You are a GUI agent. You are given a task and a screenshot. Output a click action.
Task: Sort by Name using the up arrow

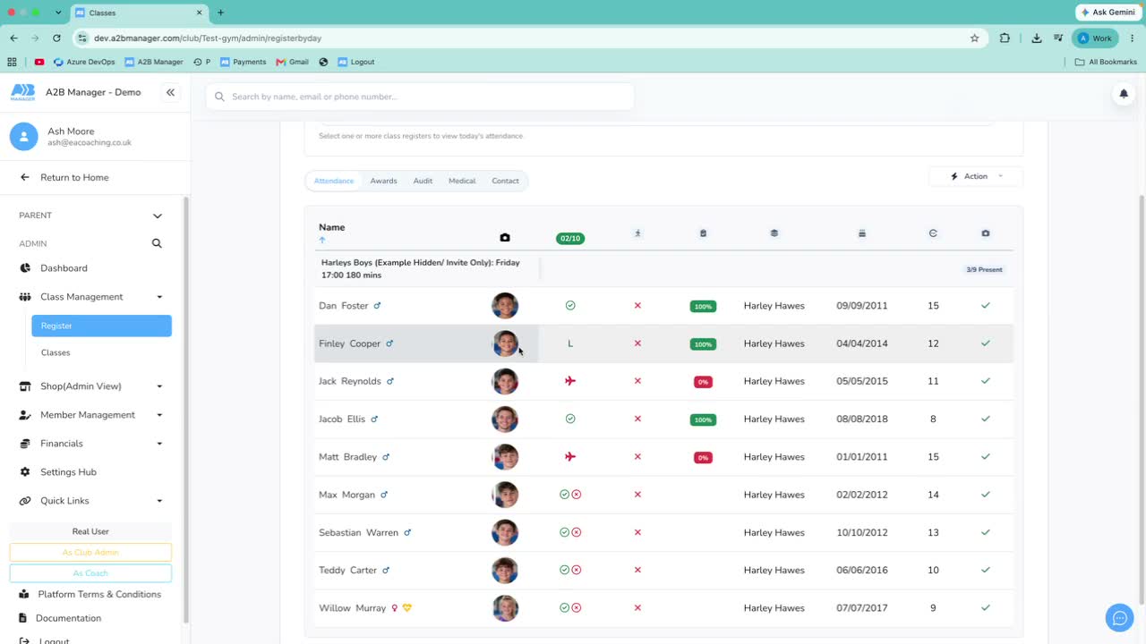tap(322, 240)
